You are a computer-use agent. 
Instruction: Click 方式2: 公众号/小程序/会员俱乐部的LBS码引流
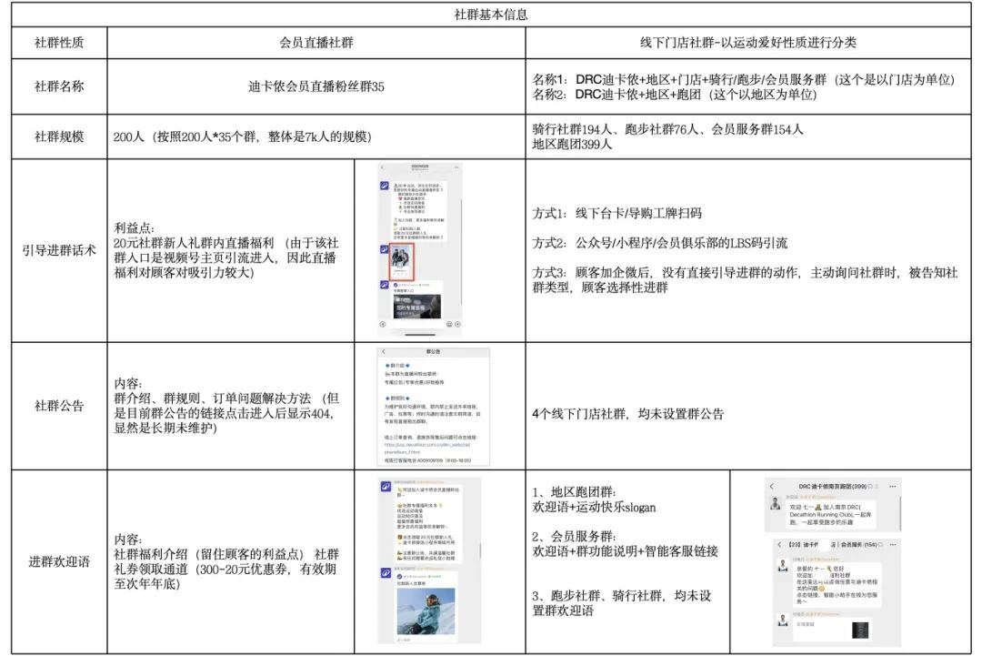[660, 243]
